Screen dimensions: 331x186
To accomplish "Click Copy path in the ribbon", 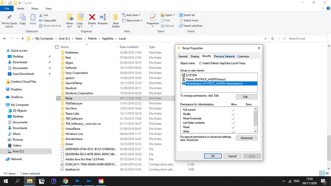I will (47, 21).
